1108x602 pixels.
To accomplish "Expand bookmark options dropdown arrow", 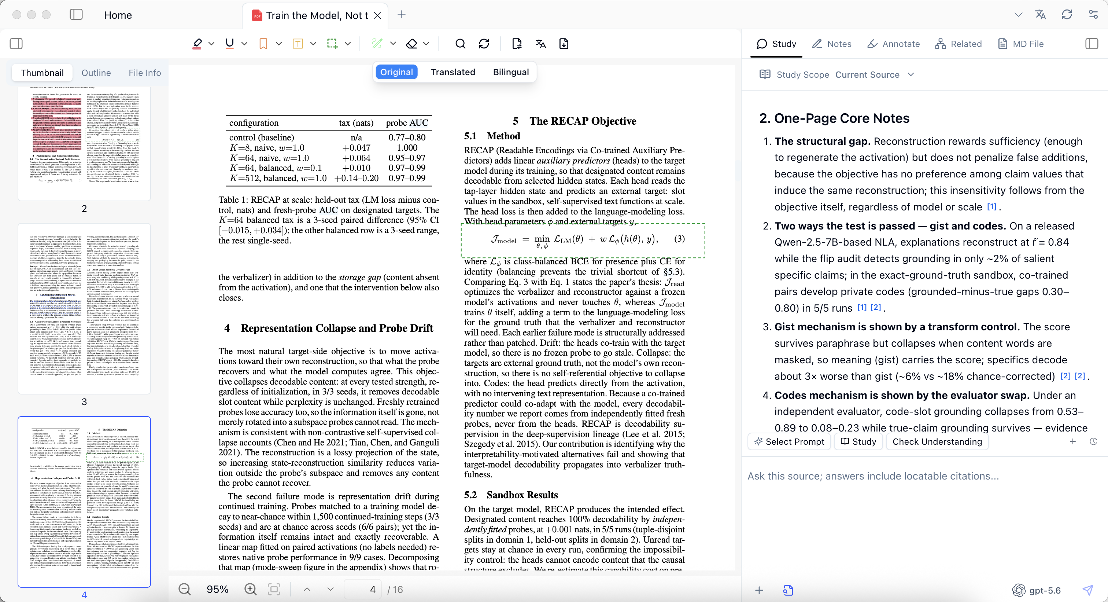I will pos(279,44).
